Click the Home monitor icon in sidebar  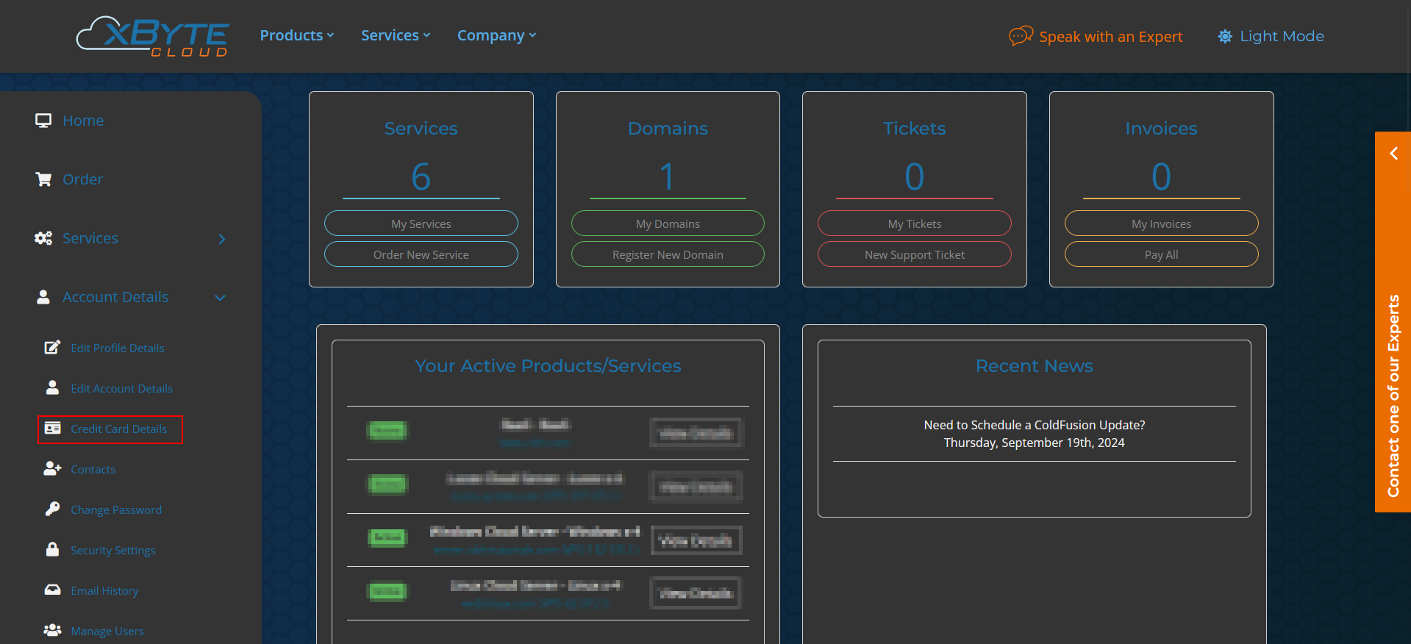[43, 121]
